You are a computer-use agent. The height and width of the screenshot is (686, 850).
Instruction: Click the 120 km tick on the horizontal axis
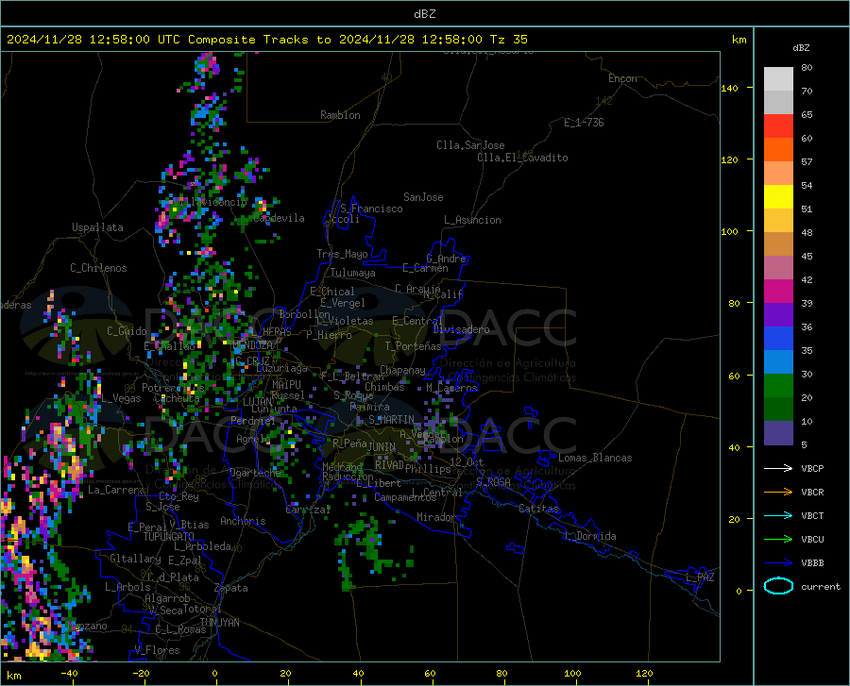[x=644, y=674]
